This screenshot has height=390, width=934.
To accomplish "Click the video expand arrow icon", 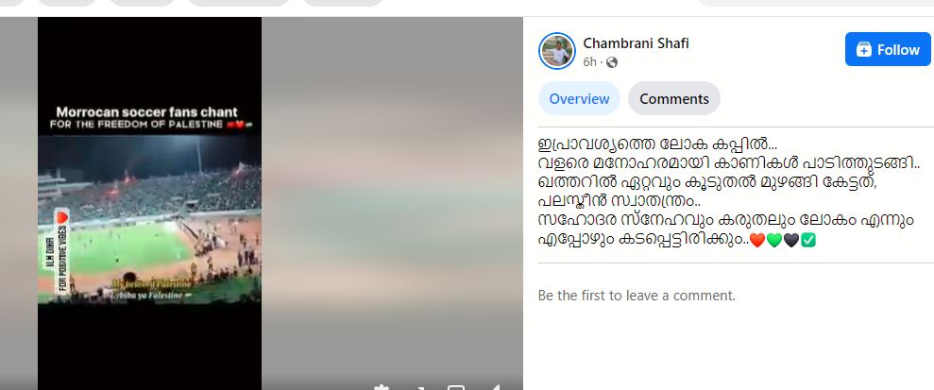I will click(x=418, y=387).
